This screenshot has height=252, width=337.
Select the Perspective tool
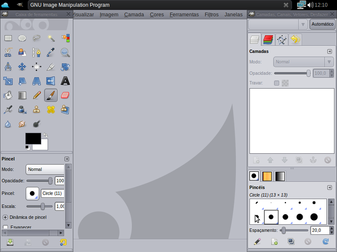[x=36, y=81]
